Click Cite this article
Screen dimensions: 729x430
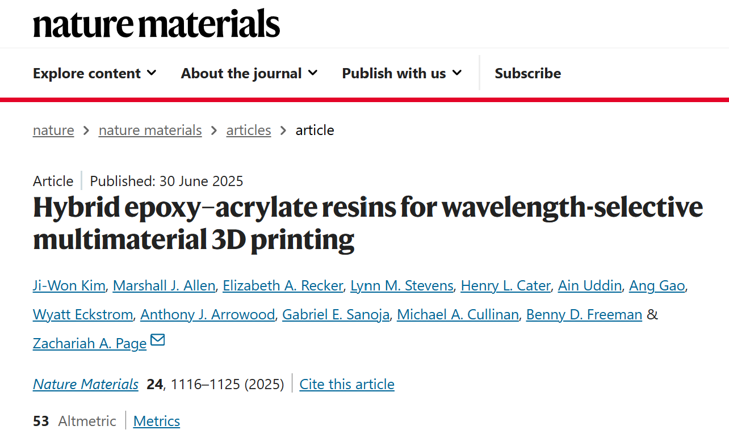pos(347,384)
